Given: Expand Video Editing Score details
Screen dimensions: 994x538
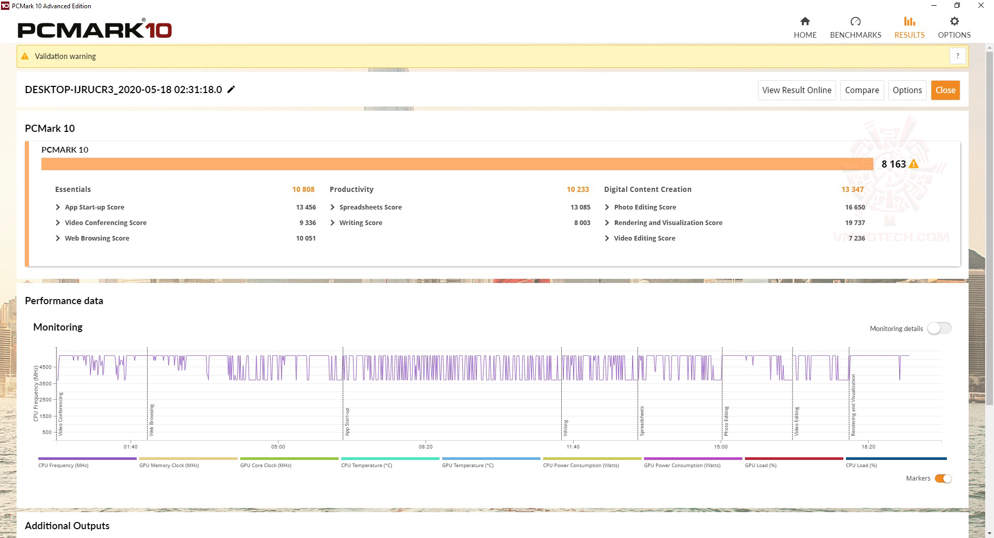Looking at the screenshot, I should (607, 238).
